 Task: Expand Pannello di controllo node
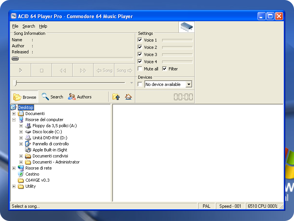(x=21, y=144)
